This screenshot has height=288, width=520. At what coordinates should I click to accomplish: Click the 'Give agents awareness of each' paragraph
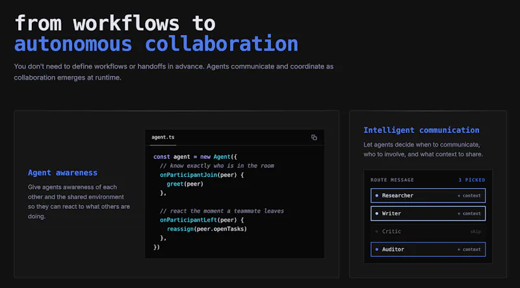[79, 202]
